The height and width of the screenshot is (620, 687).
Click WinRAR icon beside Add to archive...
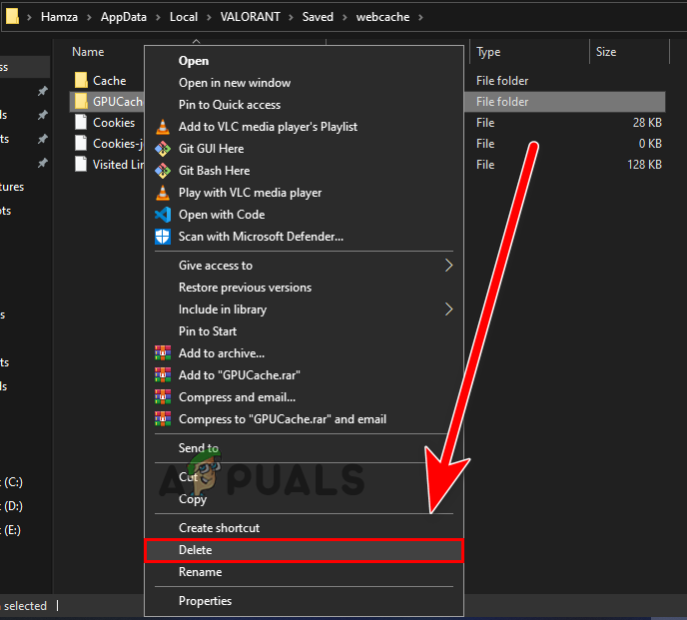pyautogui.click(x=163, y=353)
